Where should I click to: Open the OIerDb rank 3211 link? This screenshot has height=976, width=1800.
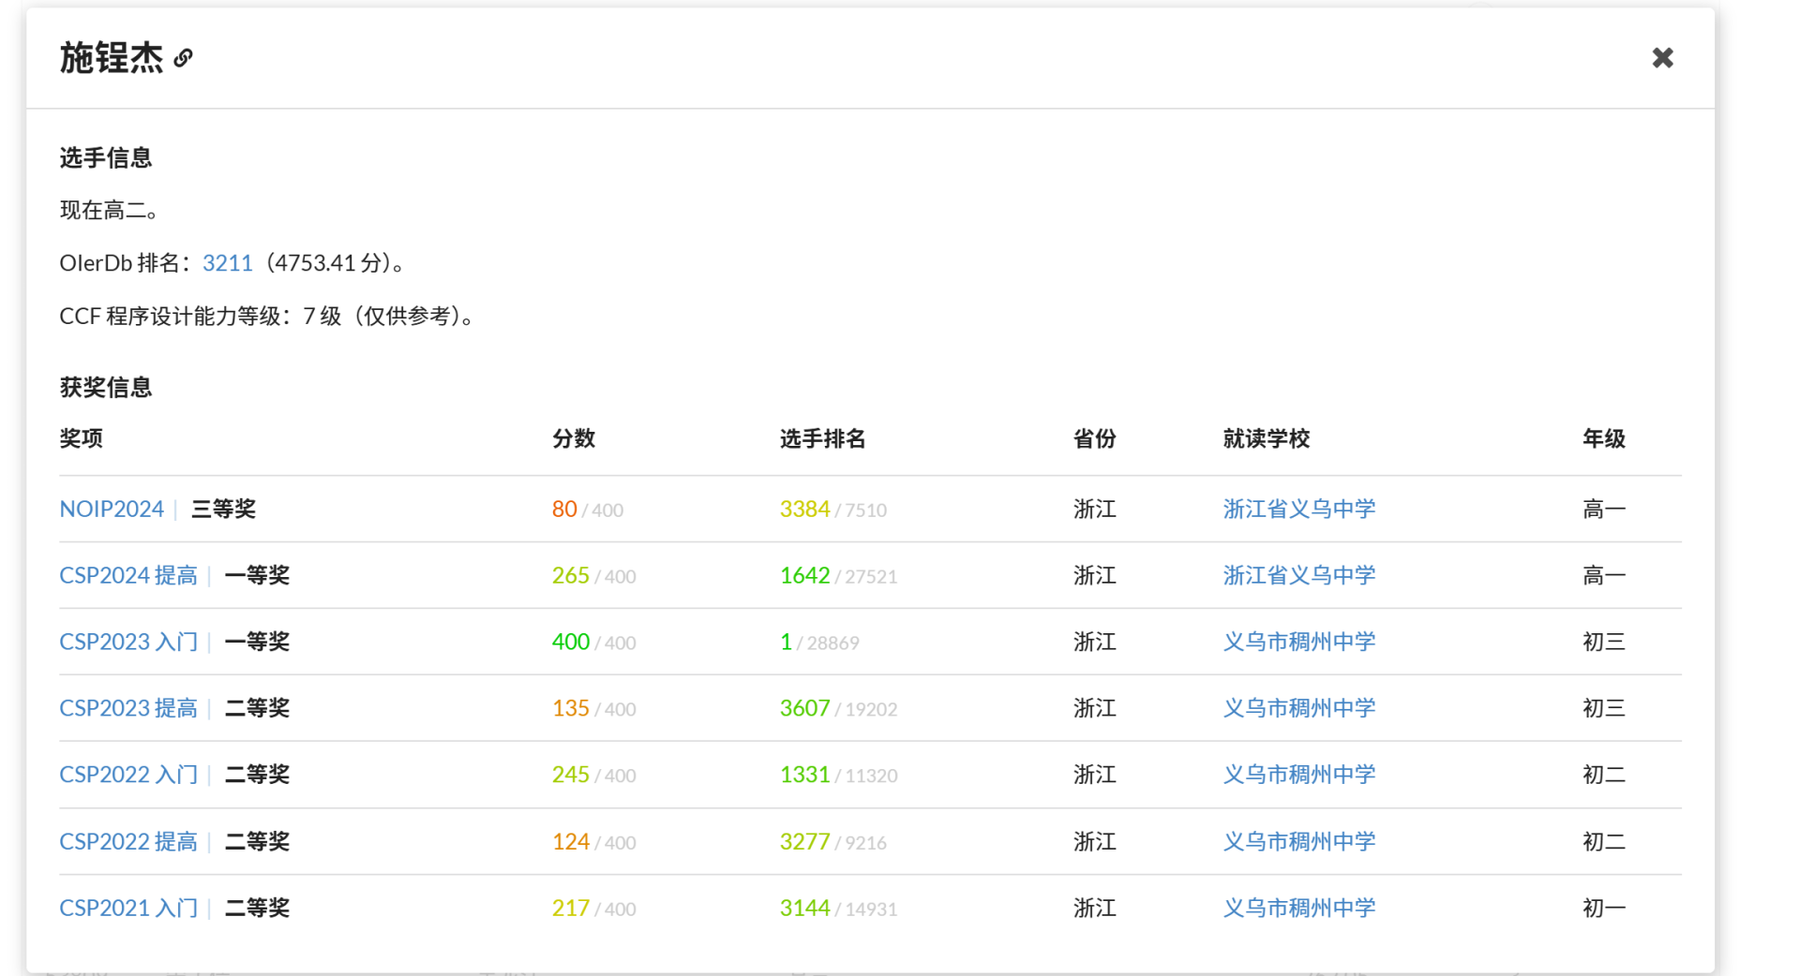click(x=227, y=263)
